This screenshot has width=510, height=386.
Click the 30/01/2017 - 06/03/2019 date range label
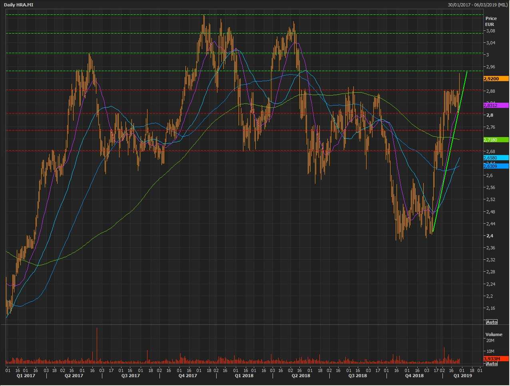478,5
